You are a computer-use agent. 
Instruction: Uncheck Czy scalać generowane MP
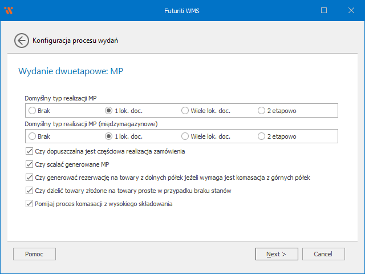(30, 165)
